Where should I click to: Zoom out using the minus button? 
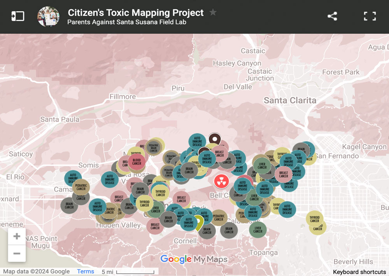17,253
